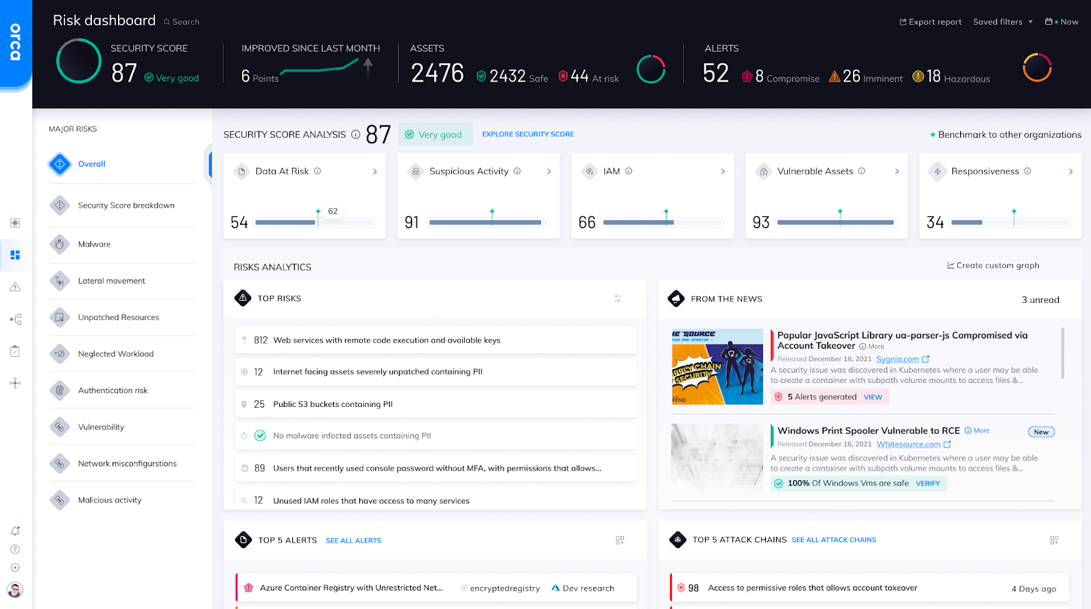
Task: Click the search magnifier icon beside Risk dashboard
Action: tap(167, 22)
